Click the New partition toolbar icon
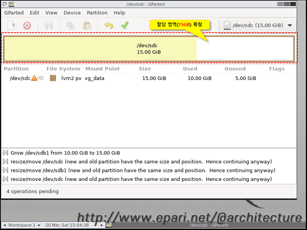 [x=12, y=25]
